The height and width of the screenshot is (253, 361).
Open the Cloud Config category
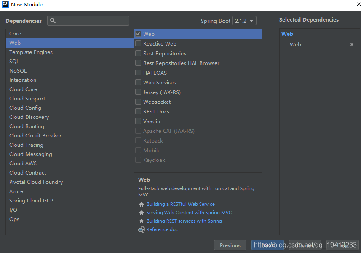coord(70,108)
